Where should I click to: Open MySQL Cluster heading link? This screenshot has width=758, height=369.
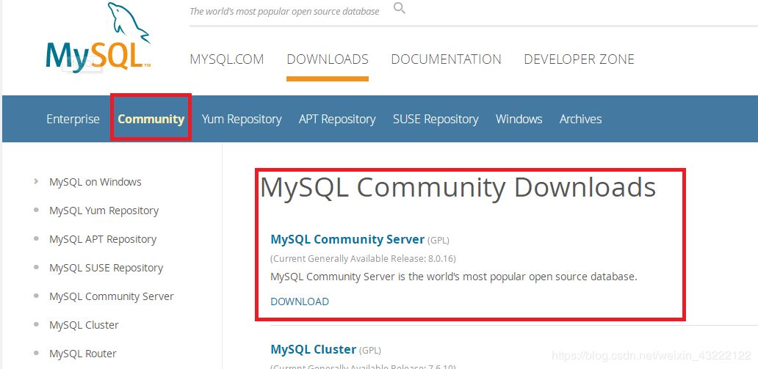313,349
